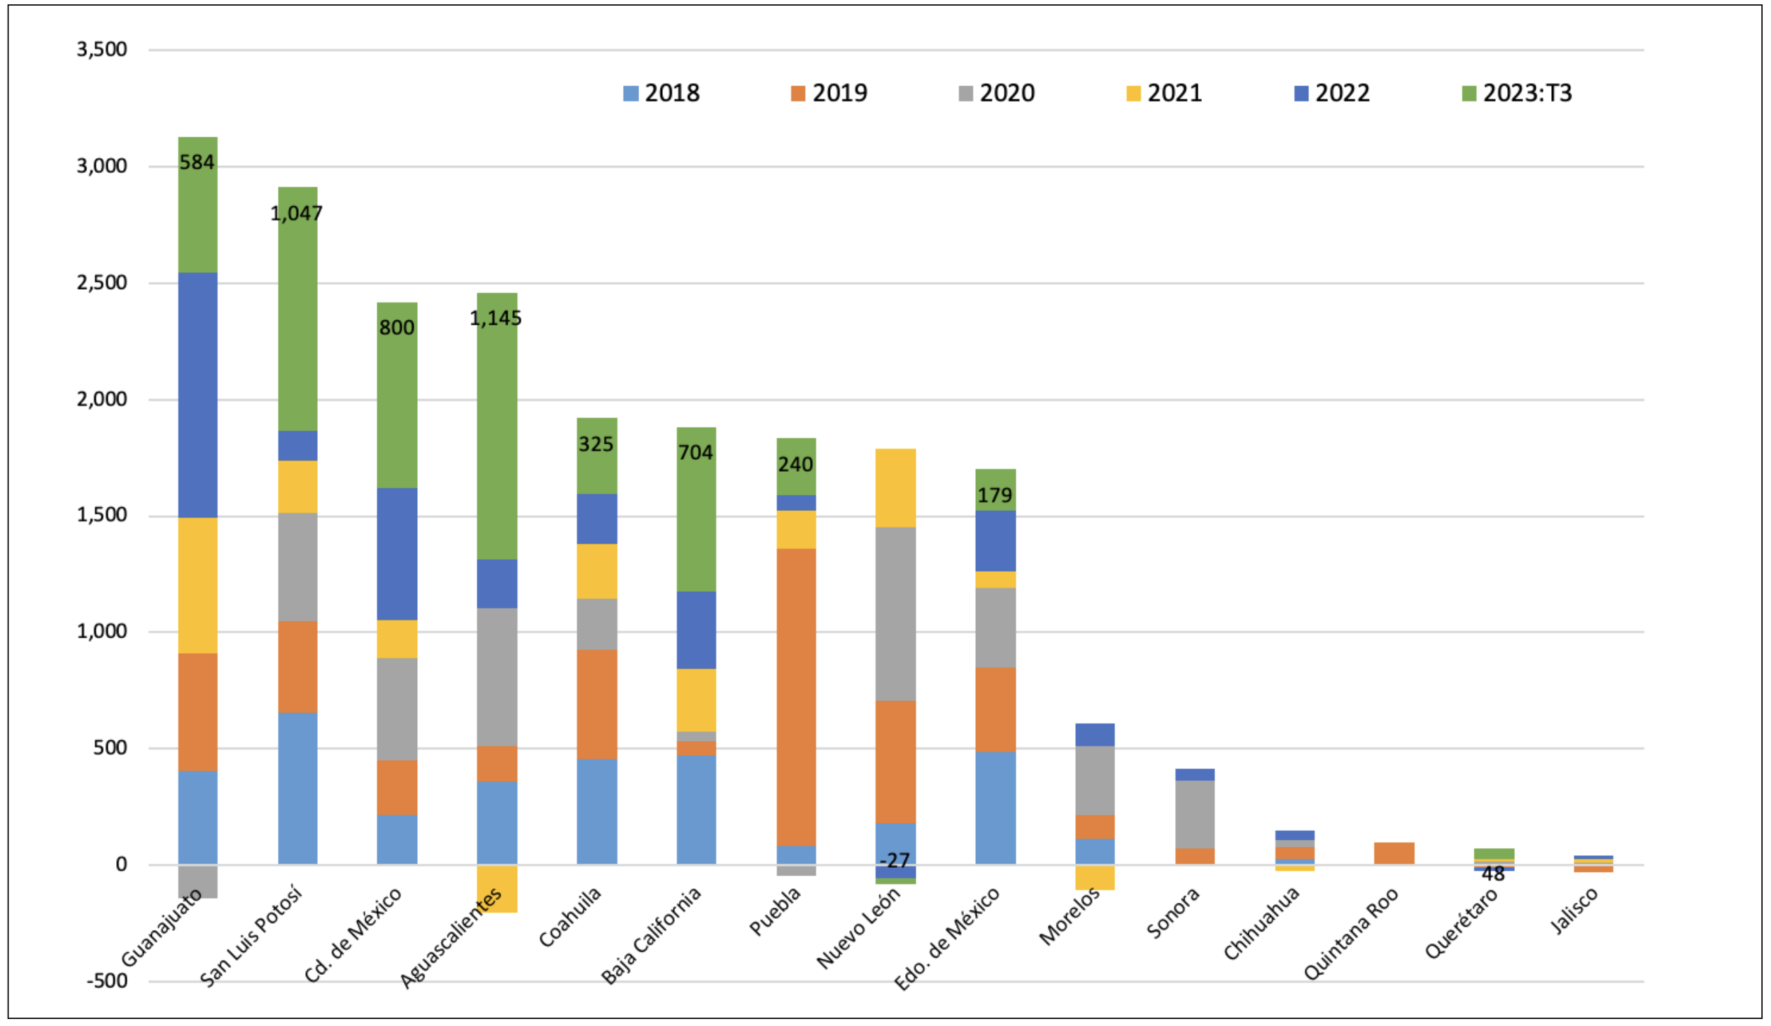Screen dimensions: 1771x1026
Task: Select the '2019' legend label
Action: 840,93
